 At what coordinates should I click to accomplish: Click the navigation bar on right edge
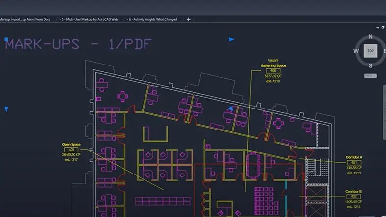[384, 112]
